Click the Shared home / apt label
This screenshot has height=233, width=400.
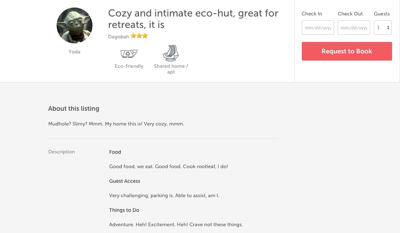tap(171, 69)
